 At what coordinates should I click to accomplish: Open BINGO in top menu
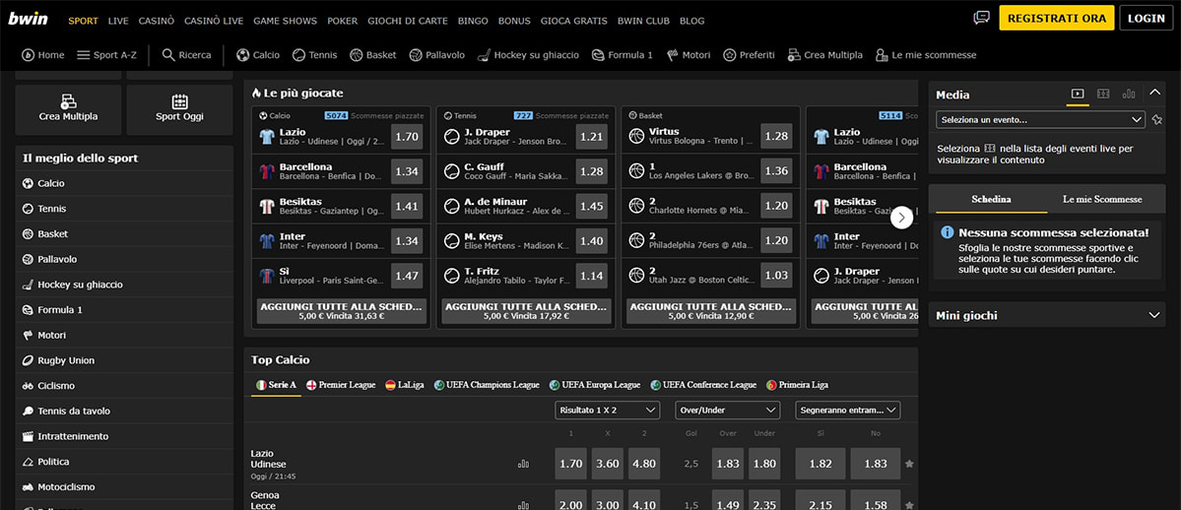coord(473,21)
